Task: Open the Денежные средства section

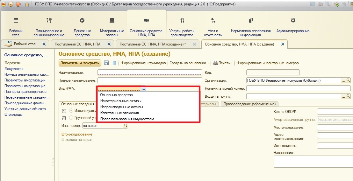Action: [x=82, y=26]
